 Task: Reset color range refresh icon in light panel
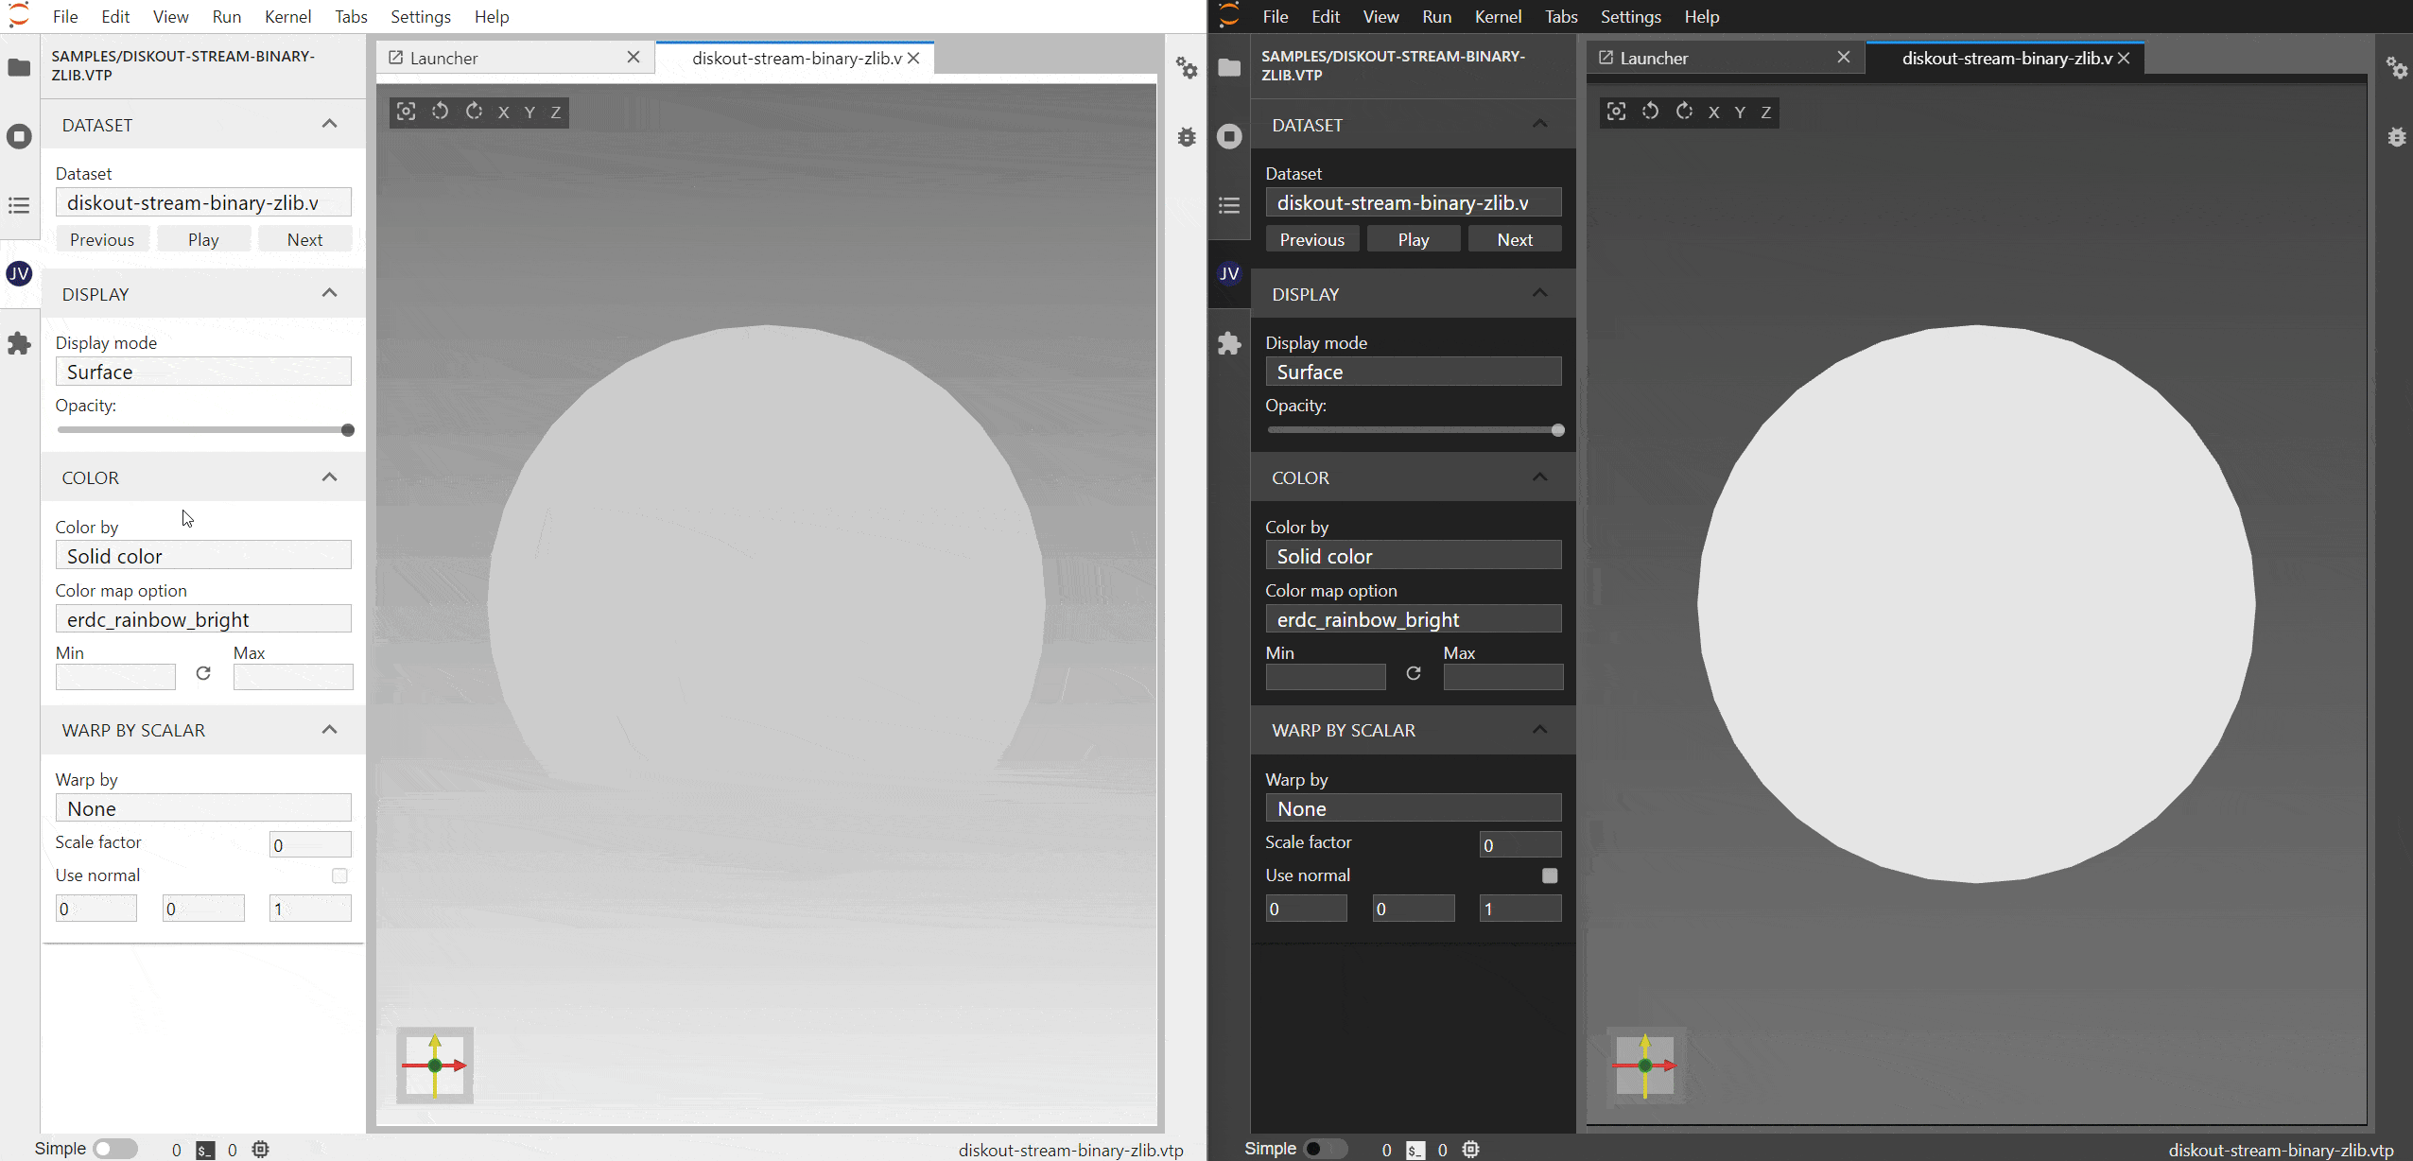[203, 674]
